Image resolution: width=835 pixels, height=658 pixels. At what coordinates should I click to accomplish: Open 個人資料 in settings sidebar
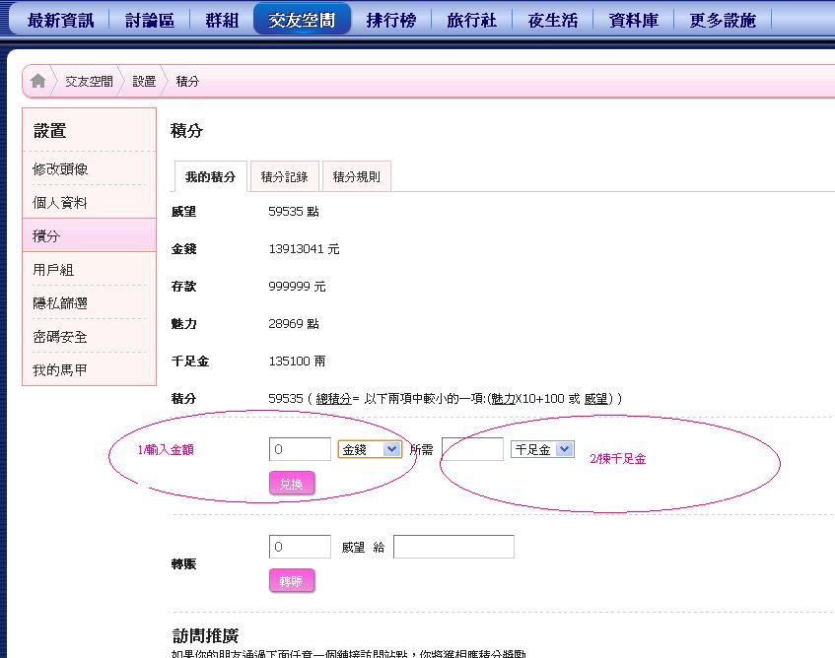[x=60, y=203]
